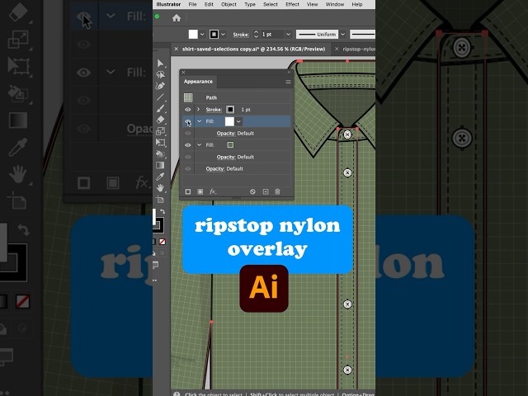Select the Eyedropper tool
528x396 pixels.
tap(161, 177)
